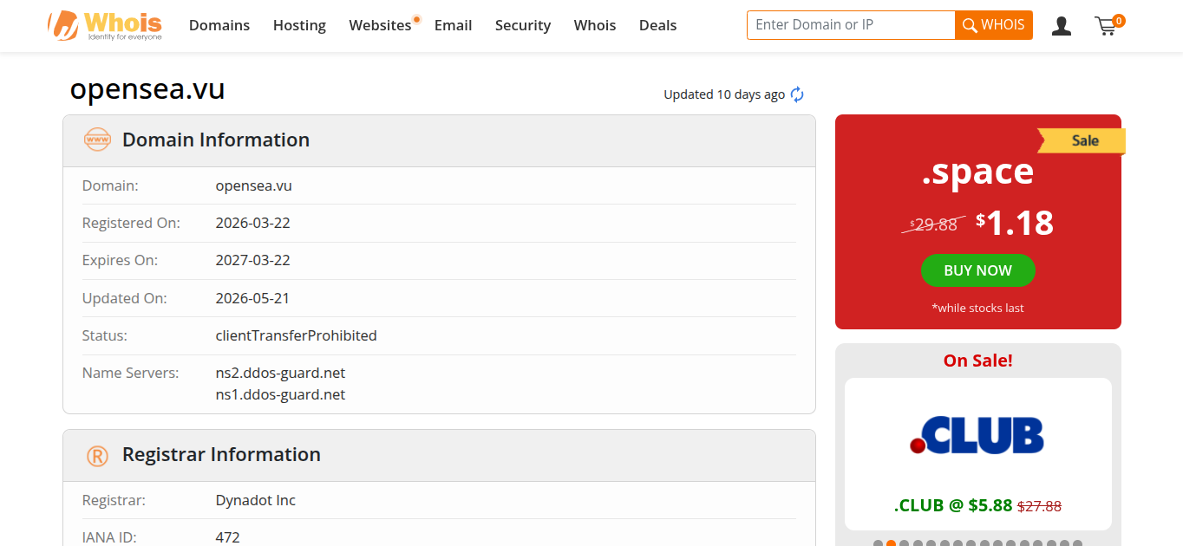The width and height of the screenshot is (1183, 546).
Task: Open the Email menu
Action: point(453,25)
